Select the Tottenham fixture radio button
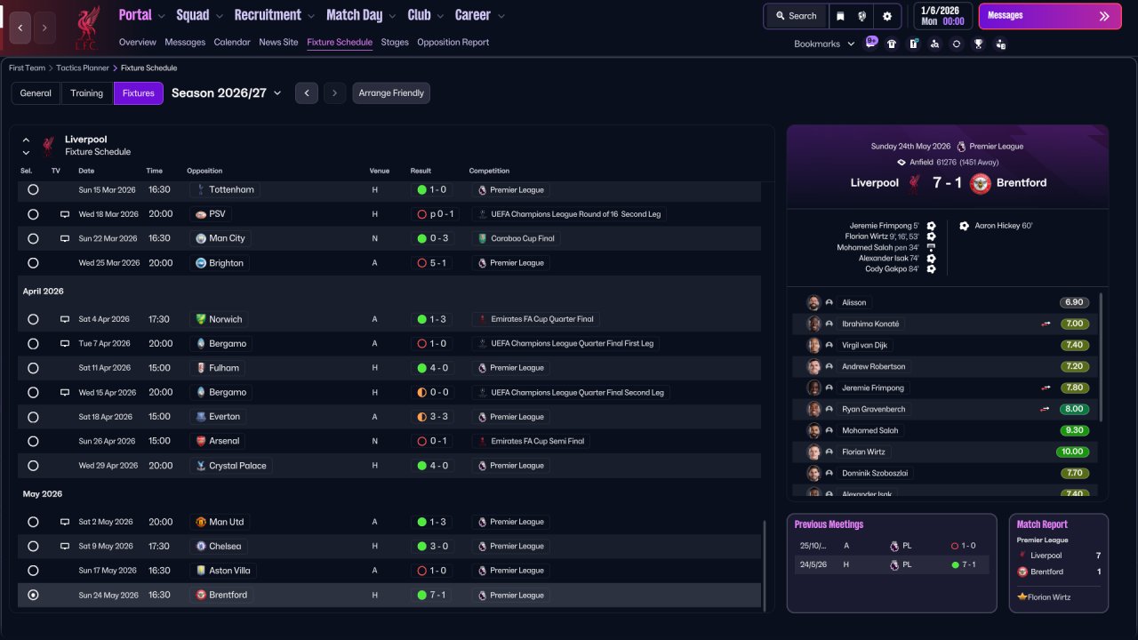Screen dimensions: 1138x640 coord(33,189)
